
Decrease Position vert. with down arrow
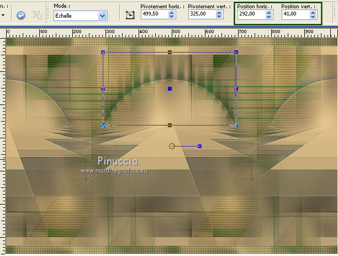click(313, 17)
